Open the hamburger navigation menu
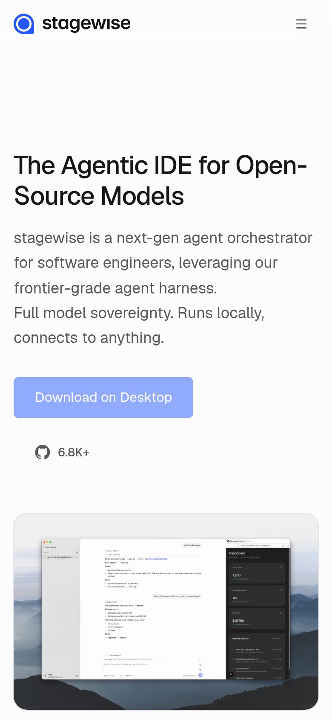Screen dimensions: 332x720 [301, 24]
